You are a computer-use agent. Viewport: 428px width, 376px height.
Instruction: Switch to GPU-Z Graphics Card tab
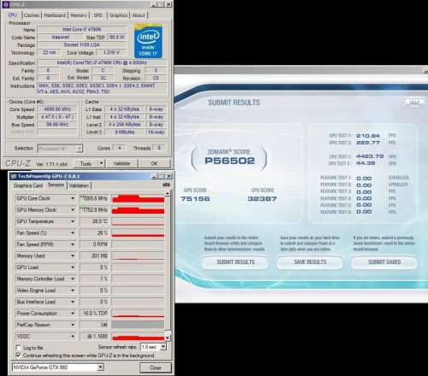28,185
